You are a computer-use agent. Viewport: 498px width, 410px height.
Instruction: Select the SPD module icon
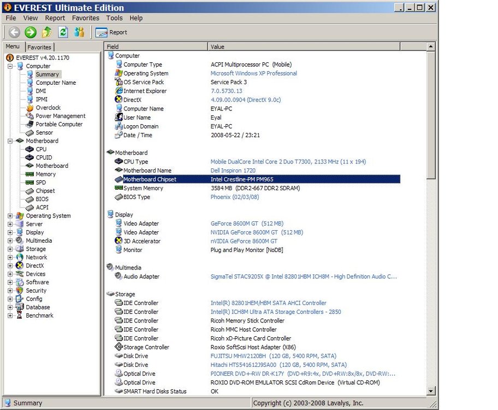[29, 182]
